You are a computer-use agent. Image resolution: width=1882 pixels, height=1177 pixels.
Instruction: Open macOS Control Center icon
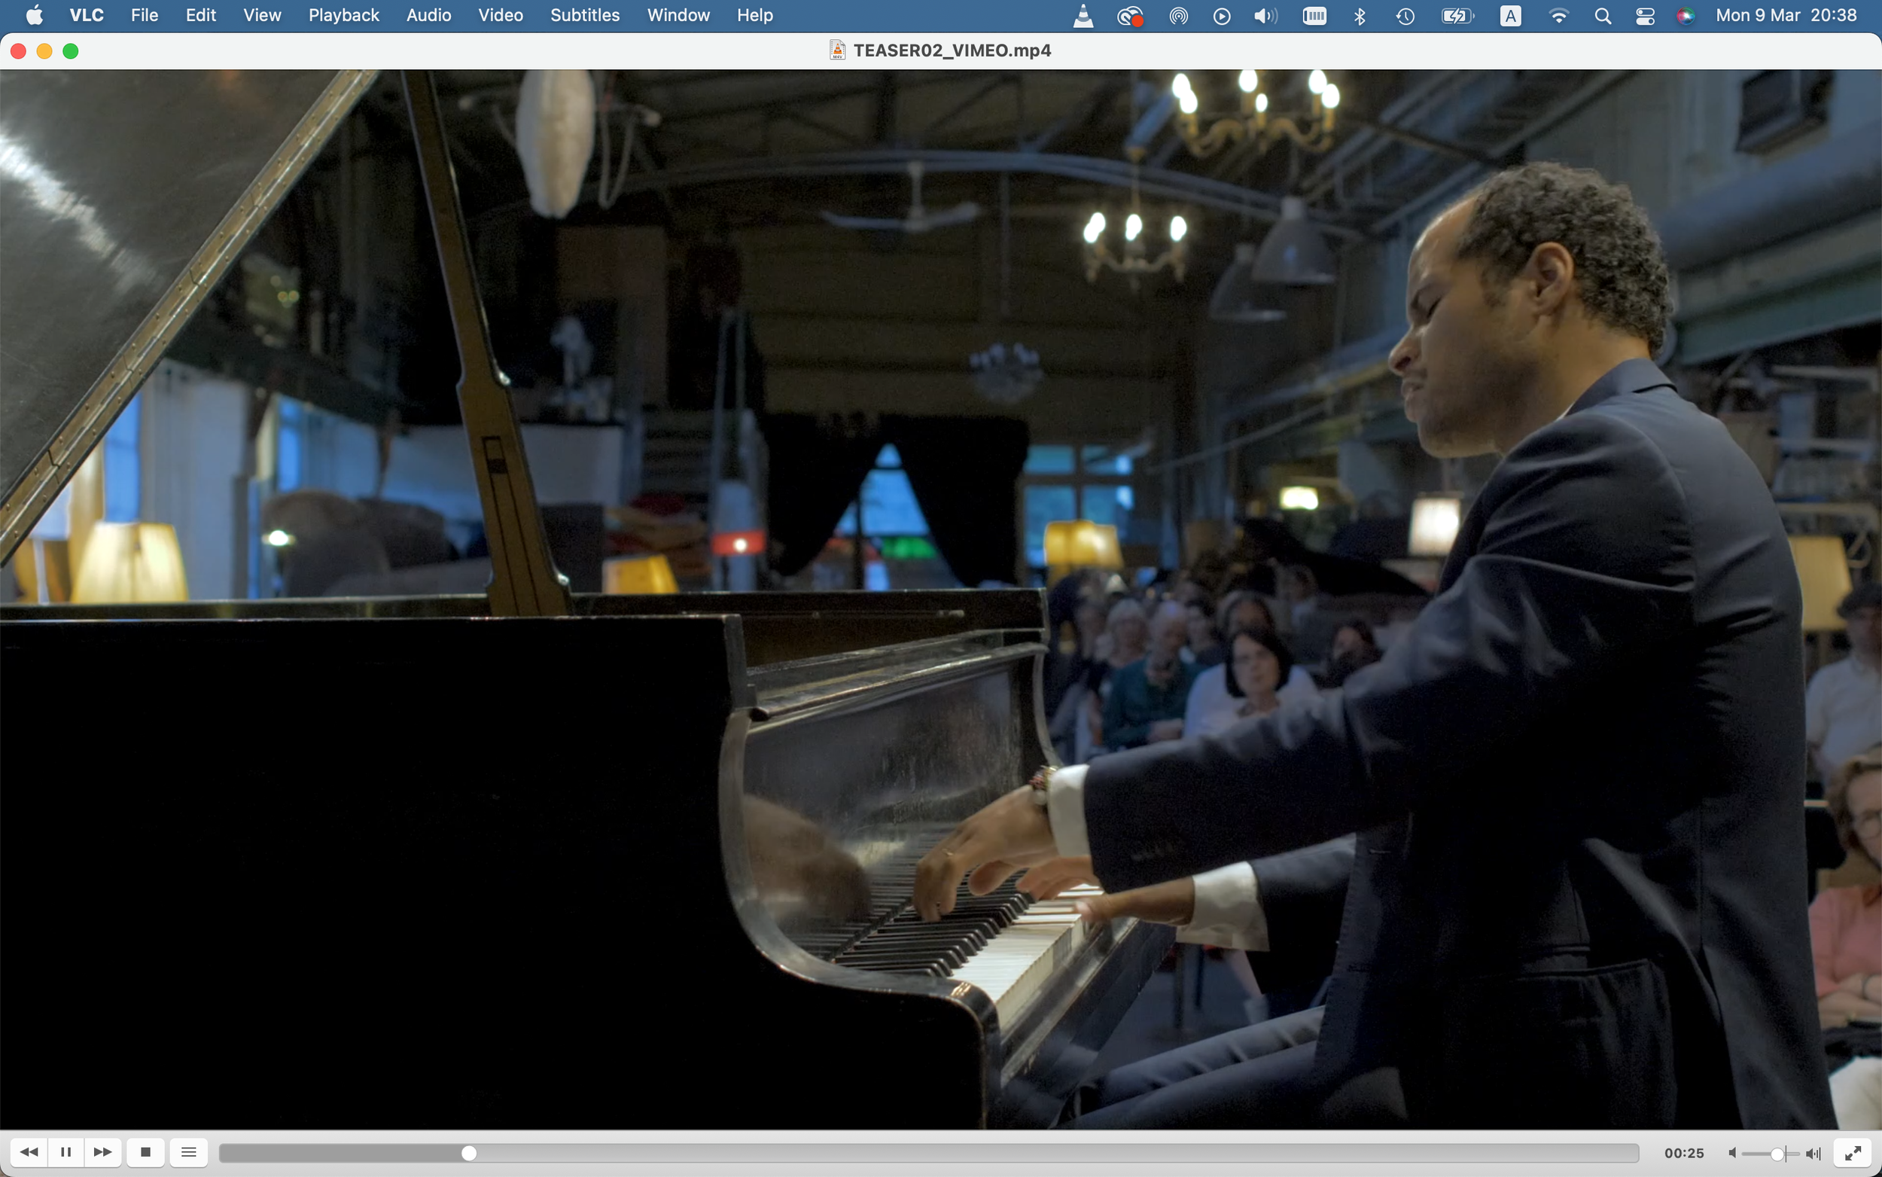[1645, 16]
